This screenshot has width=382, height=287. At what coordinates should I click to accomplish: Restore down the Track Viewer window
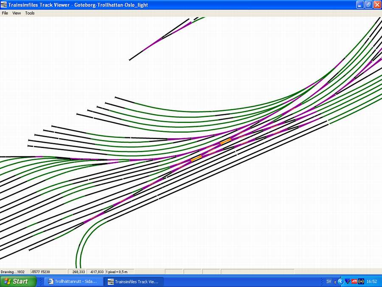pos(368,5)
